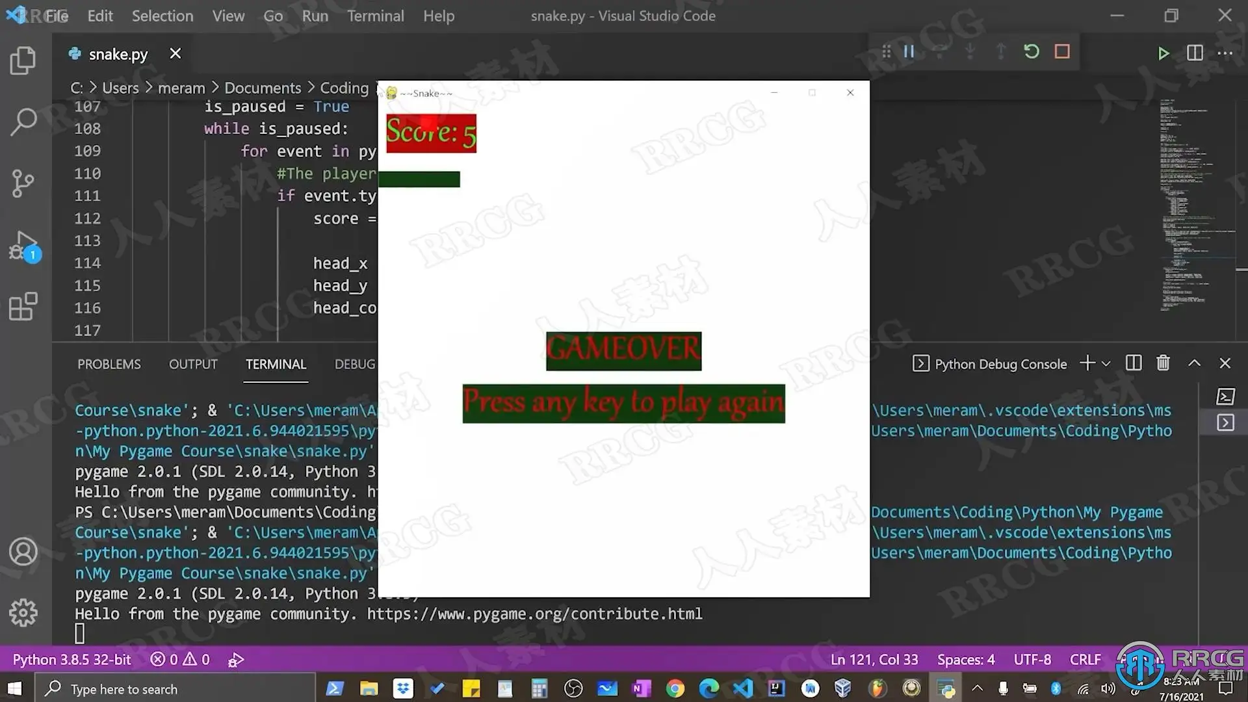Stop the debugging session
This screenshot has width=1248, height=702.
click(1062, 51)
